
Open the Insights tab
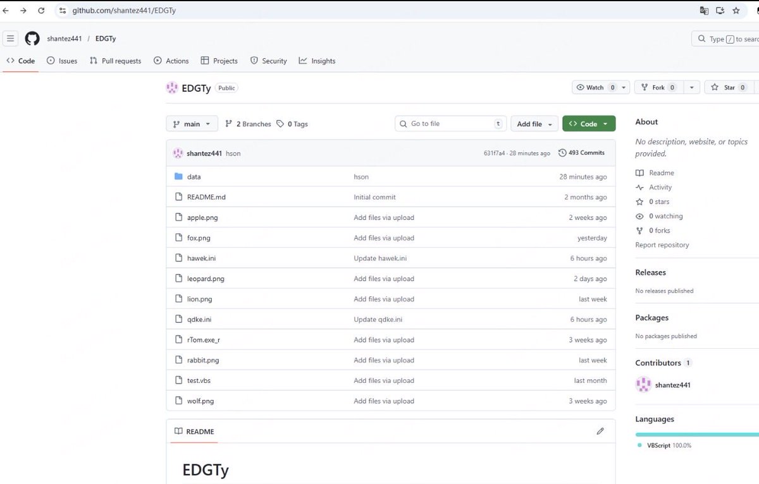[x=317, y=61]
